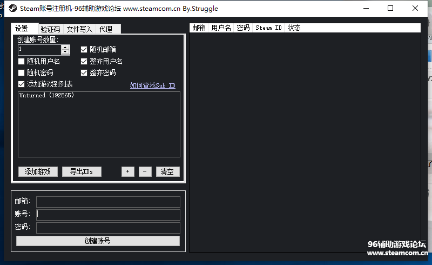Click the plus button below game list
432x265 pixels.
point(127,171)
